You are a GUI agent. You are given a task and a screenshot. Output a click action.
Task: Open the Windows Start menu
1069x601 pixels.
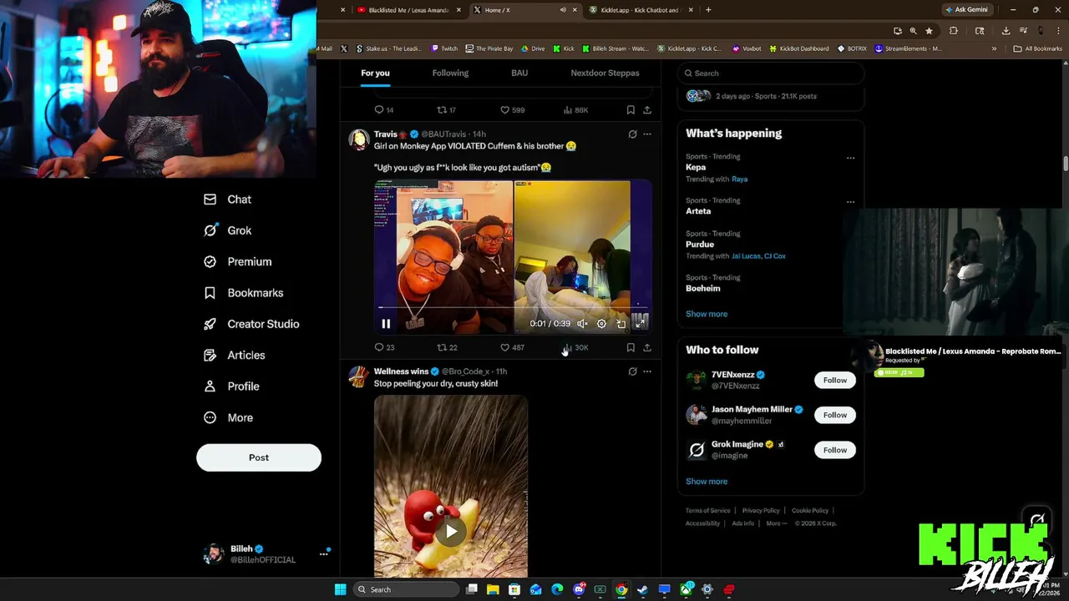(x=340, y=589)
